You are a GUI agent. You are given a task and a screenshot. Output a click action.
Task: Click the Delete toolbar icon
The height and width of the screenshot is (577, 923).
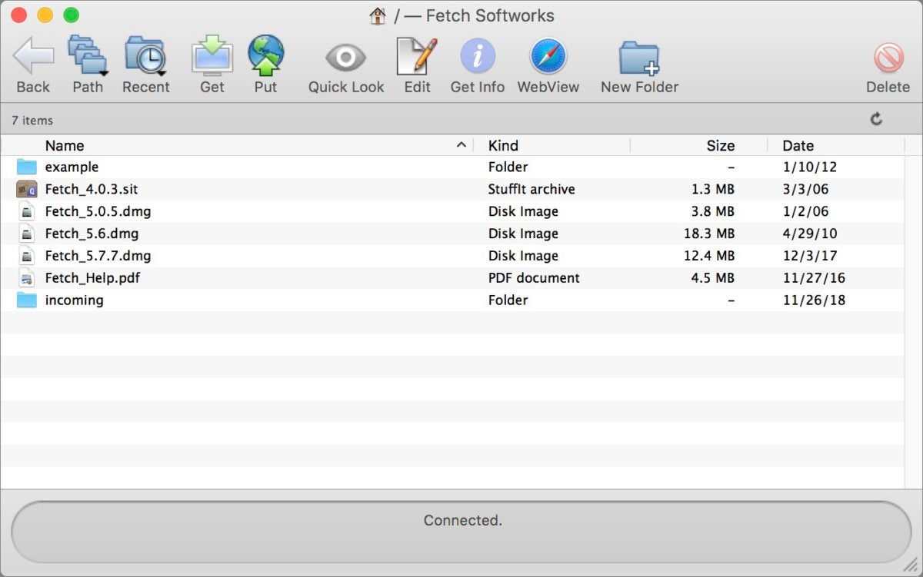(888, 58)
